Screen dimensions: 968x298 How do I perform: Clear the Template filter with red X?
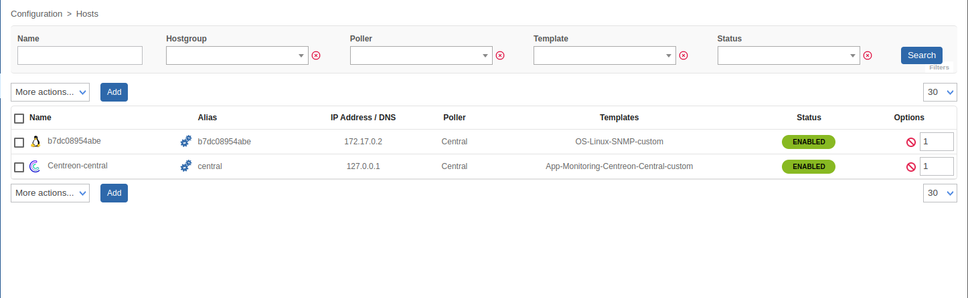(x=683, y=55)
